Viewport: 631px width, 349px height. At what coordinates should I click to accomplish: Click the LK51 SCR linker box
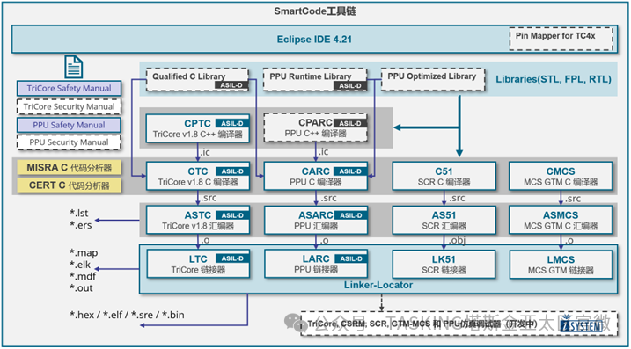click(x=444, y=264)
